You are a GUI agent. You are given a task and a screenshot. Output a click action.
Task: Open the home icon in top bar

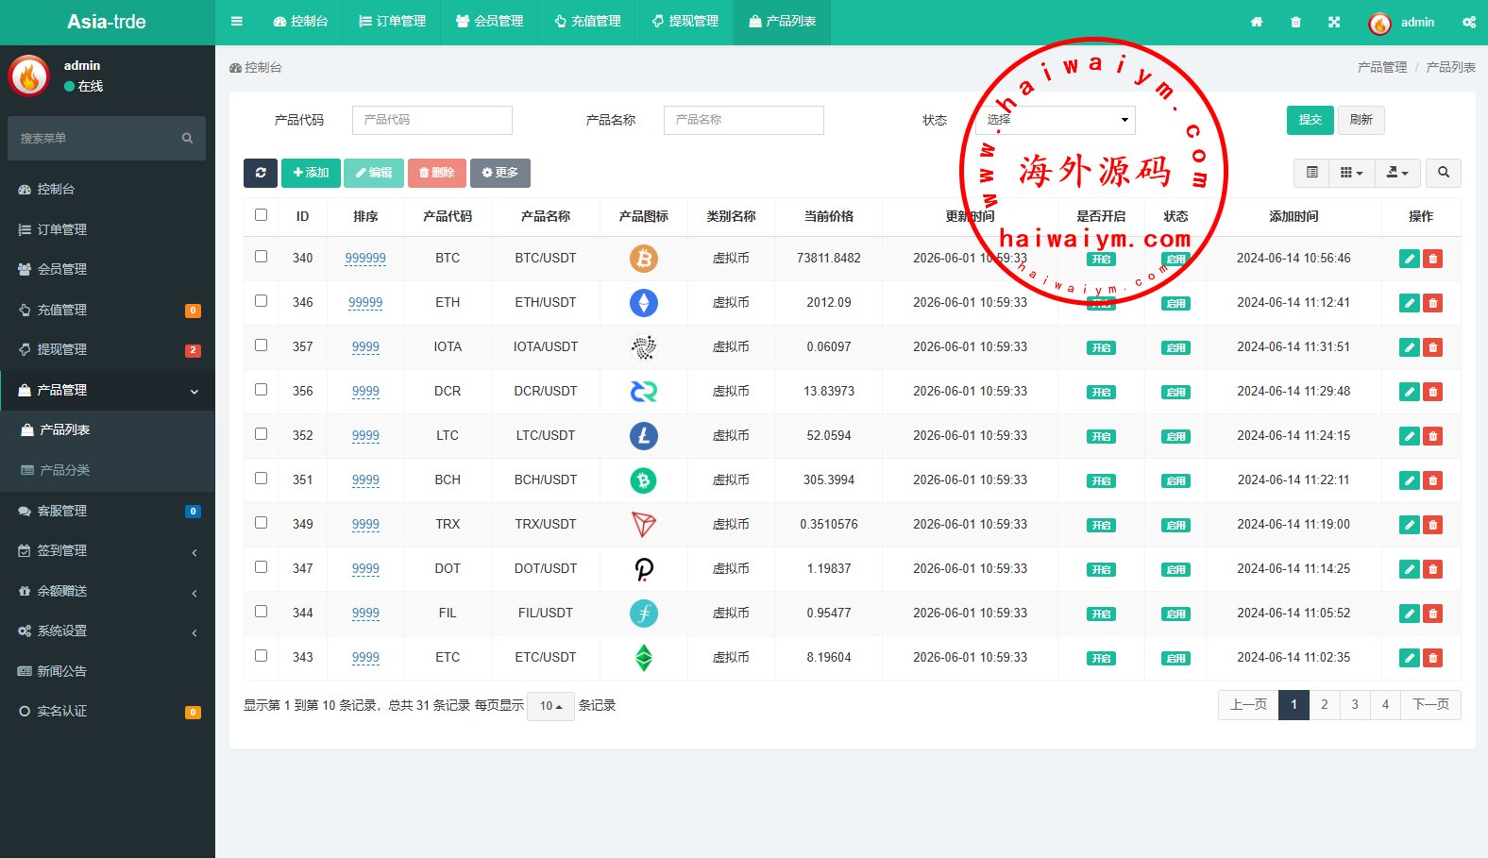pos(1257,22)
